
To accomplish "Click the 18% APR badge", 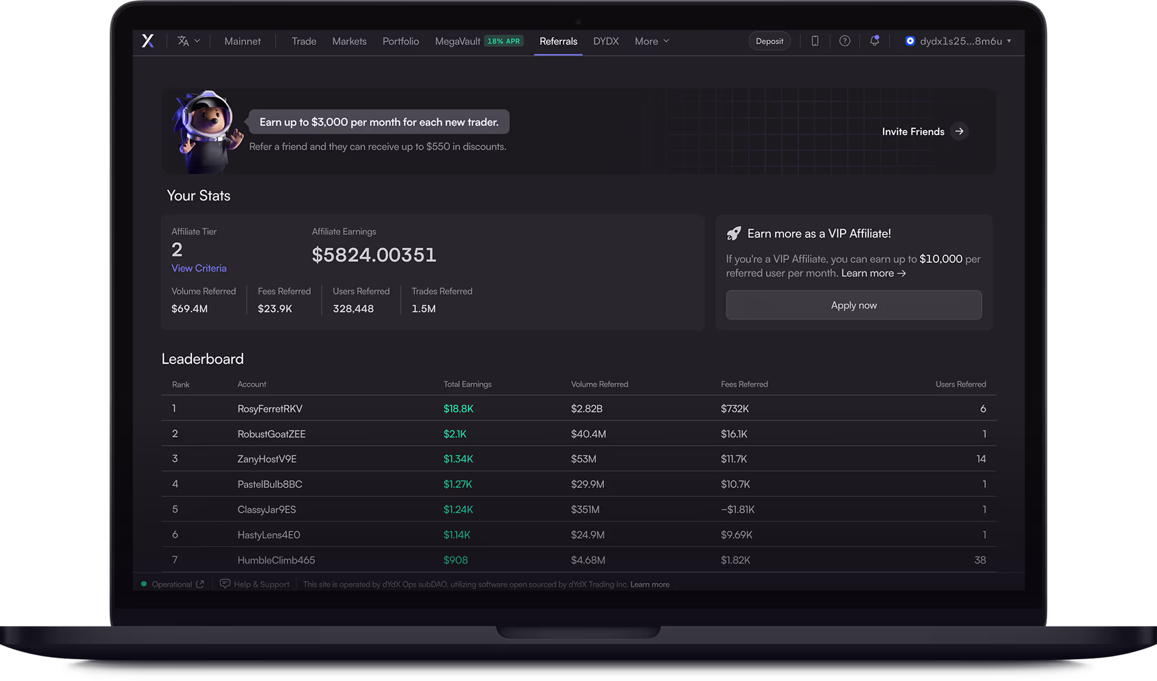I will pos(504,41).
